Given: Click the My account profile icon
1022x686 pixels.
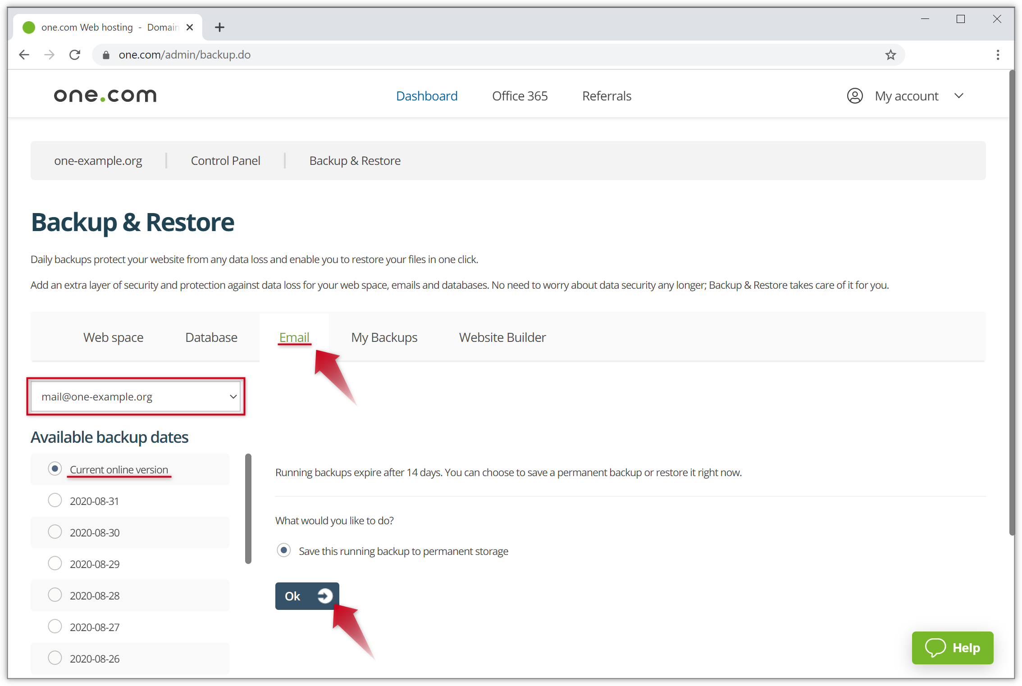Looking at the screenshot, I should point(855,96).
